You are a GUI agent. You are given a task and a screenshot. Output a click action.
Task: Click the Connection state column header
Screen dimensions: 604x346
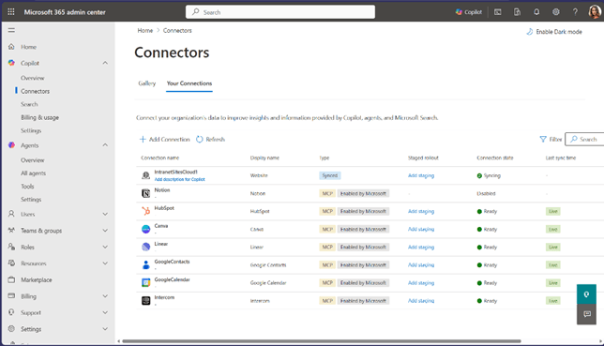[495, 158]
